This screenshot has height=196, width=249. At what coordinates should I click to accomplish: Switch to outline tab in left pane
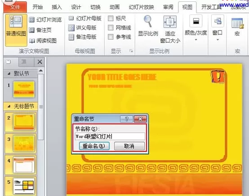click(24, 62)
